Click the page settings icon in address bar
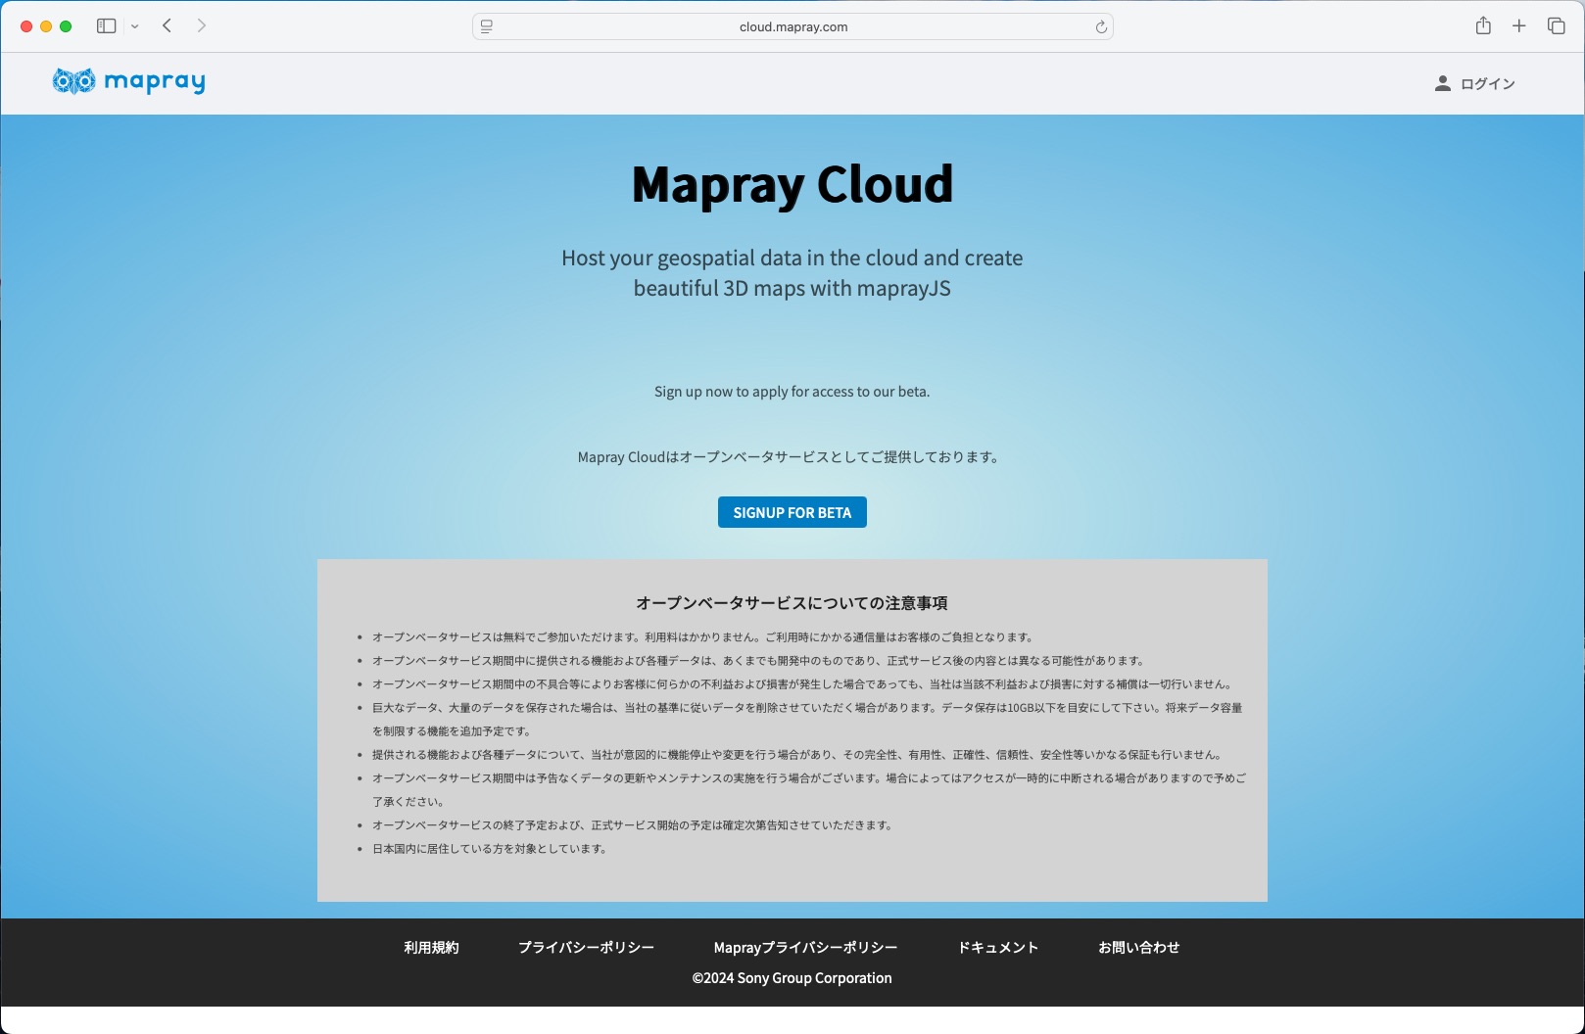 [x=487, y=27]
